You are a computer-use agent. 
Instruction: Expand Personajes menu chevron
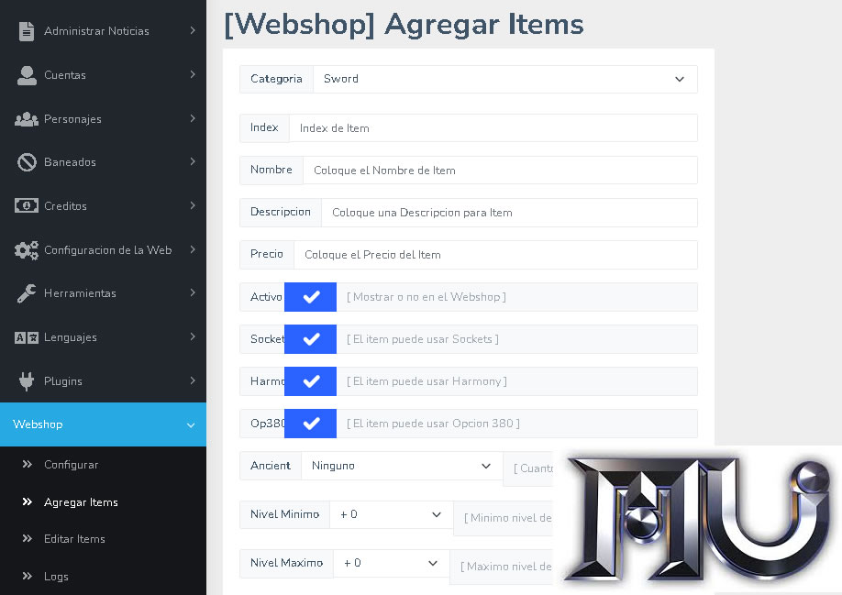tap(193, 118)
